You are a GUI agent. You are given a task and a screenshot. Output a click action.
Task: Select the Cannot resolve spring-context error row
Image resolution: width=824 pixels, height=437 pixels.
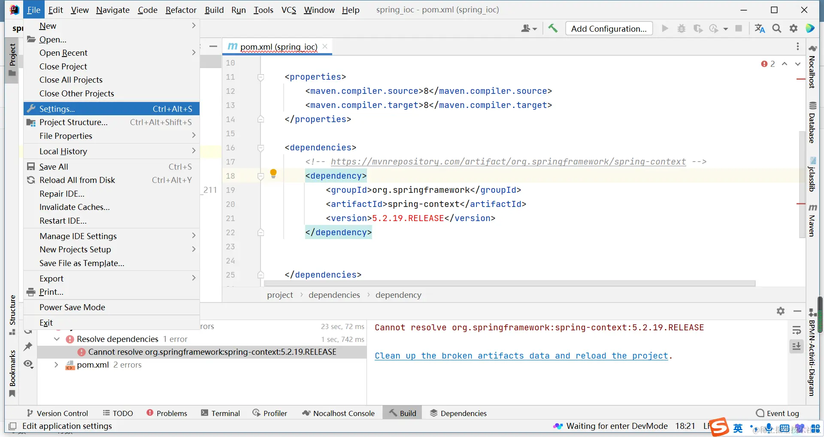point(202,352)
